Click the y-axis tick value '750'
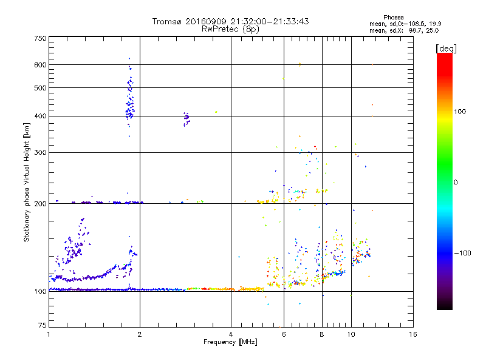 (x=41, y=38)
